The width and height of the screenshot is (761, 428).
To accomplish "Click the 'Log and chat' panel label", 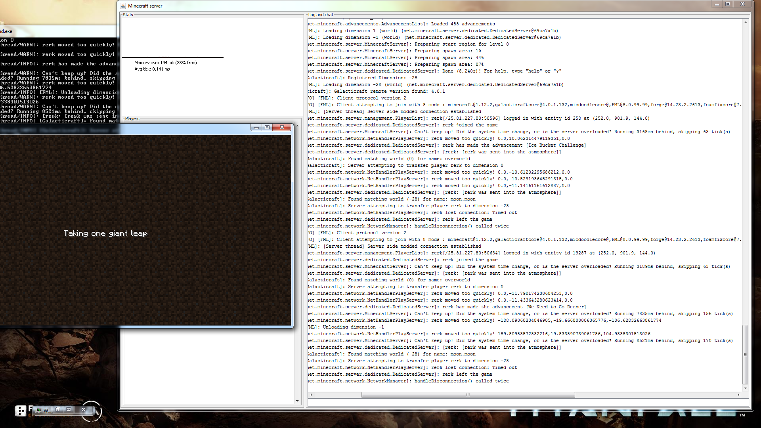I will 321,15.
